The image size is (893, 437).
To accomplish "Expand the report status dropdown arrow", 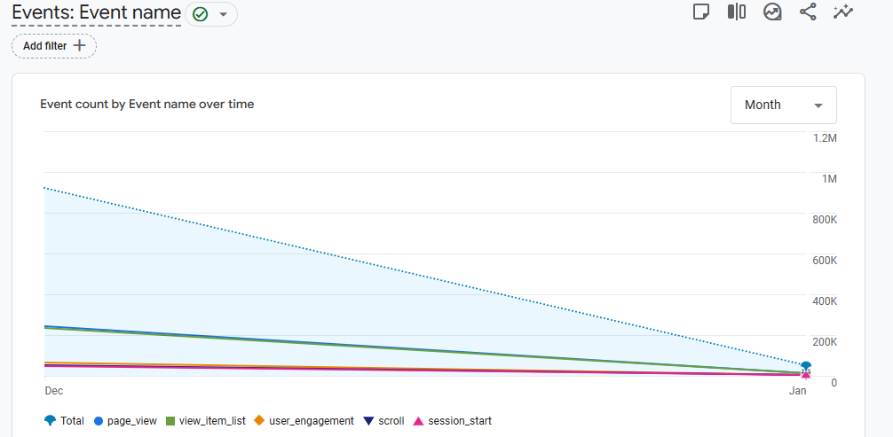I will (x=223, y=14).
